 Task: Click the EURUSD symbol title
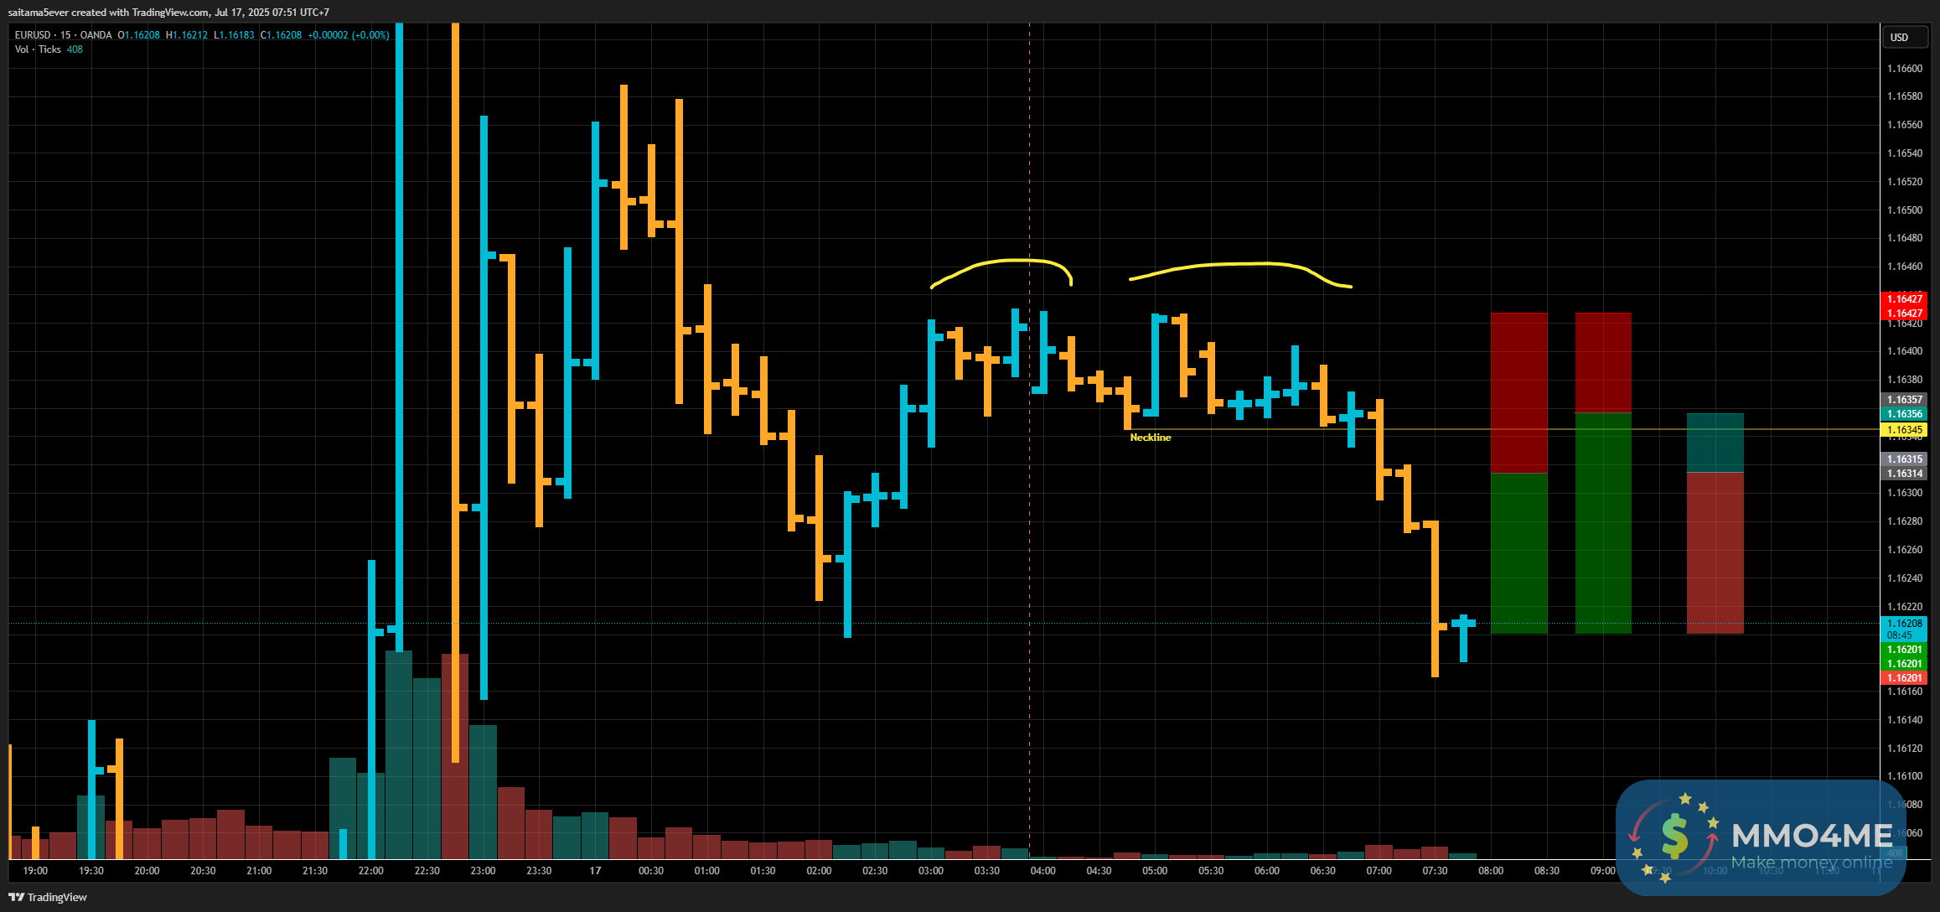(34, 35)
